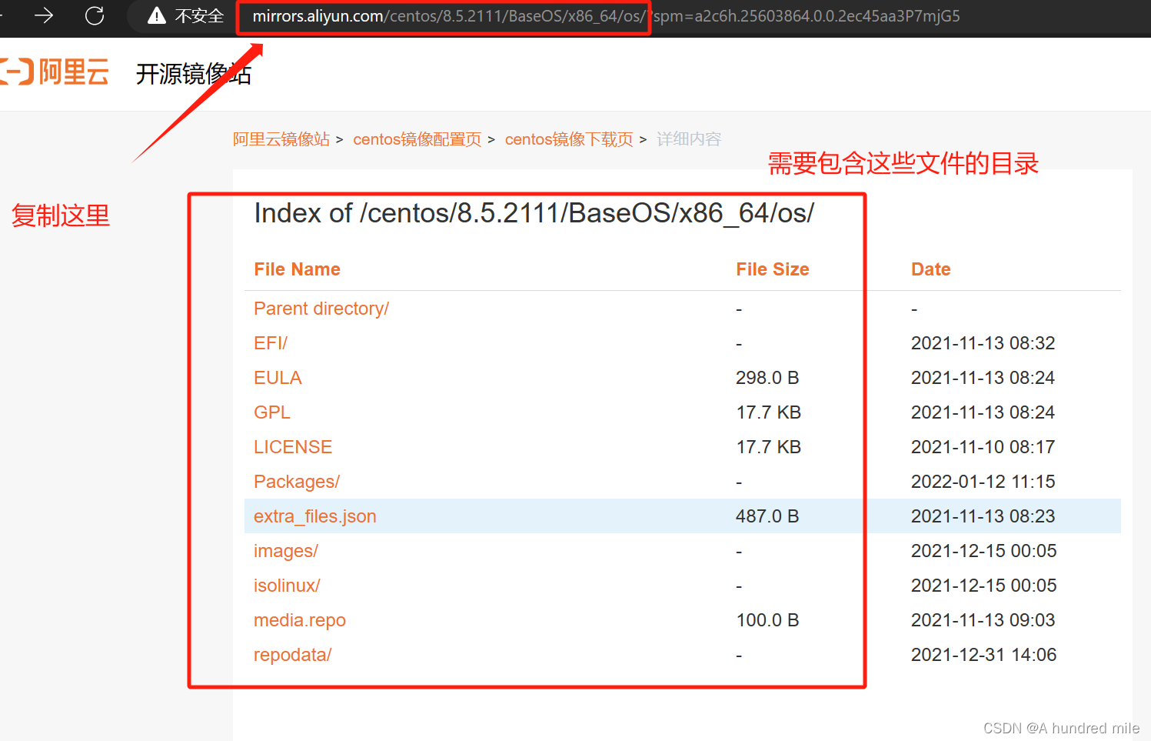Focus the mirrors.aliyun.com address bar
The width and height of the screenshot is (1151, 741).
[606, 16]
